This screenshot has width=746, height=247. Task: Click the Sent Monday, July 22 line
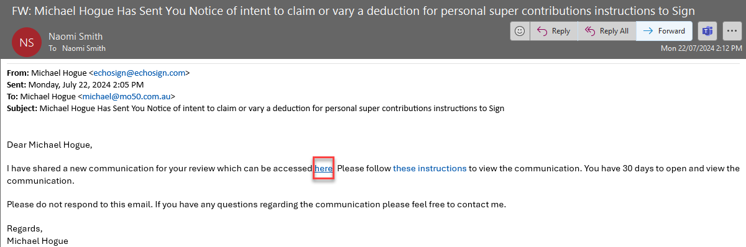pos(75,85)
